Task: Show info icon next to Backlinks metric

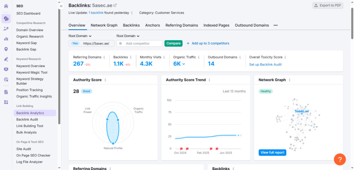Action: tap(131, 57)
